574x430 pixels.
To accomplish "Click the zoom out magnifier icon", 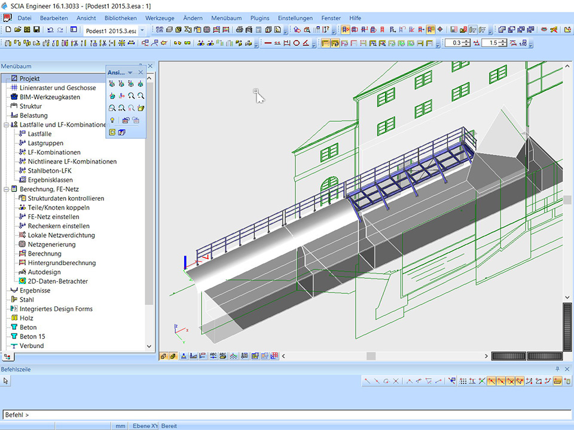I will pos(141,96).
